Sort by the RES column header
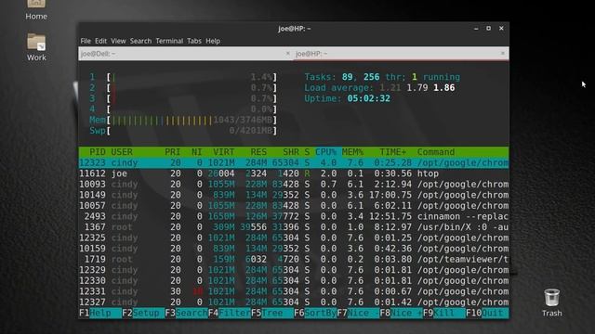Viewport: 595px width, 334px height. (258, 152)
